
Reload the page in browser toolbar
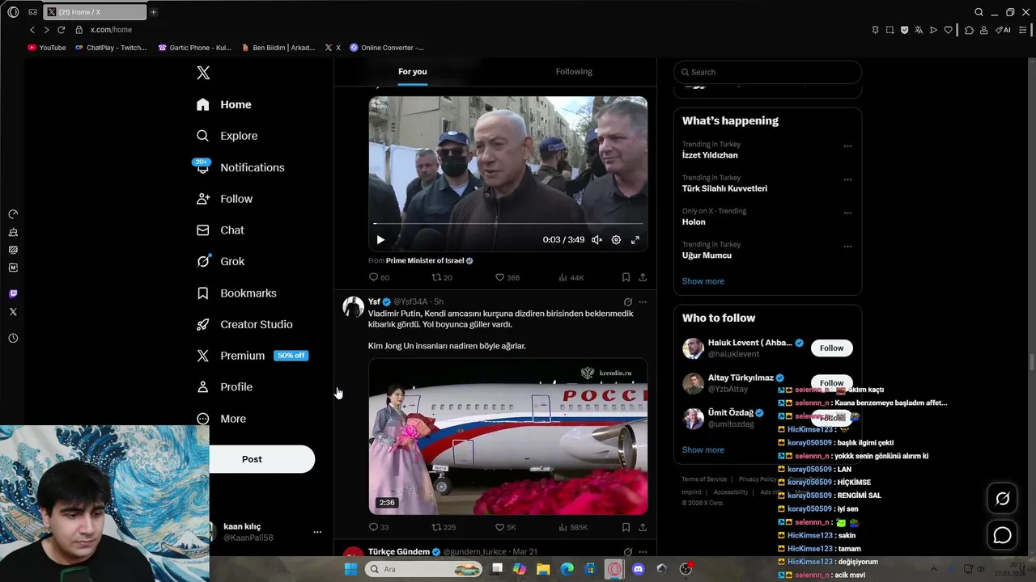(x=61, y=30)
